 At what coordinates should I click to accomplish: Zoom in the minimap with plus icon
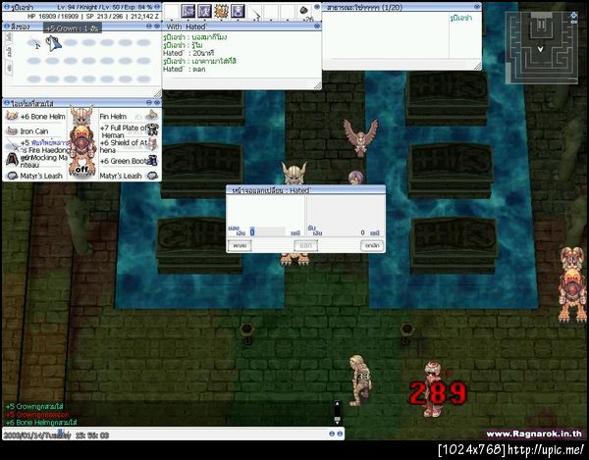click(x=573, y=16)
